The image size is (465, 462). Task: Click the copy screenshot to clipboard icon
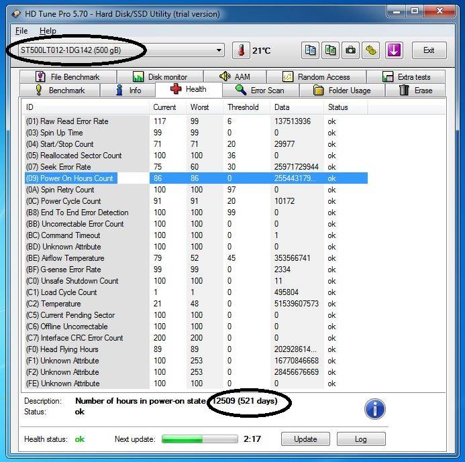click(330, 50)
